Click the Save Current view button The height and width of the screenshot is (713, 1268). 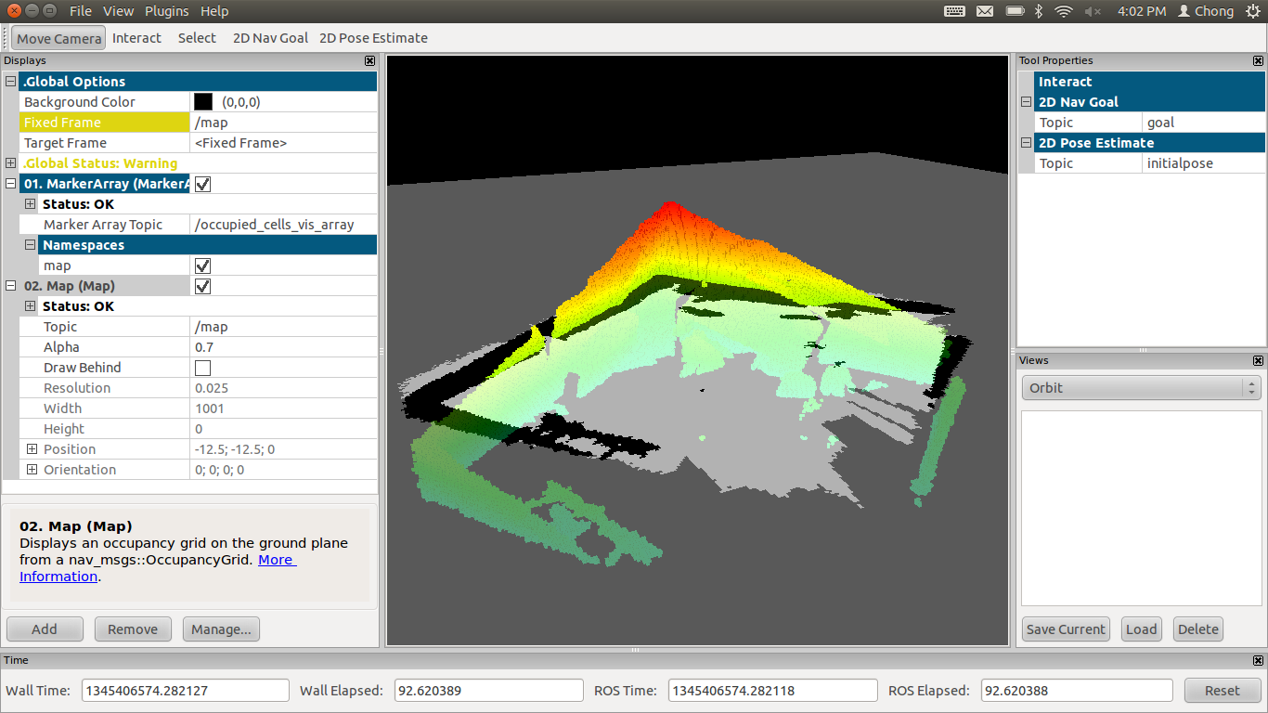pyautogui.click(x=1066, y=629)
